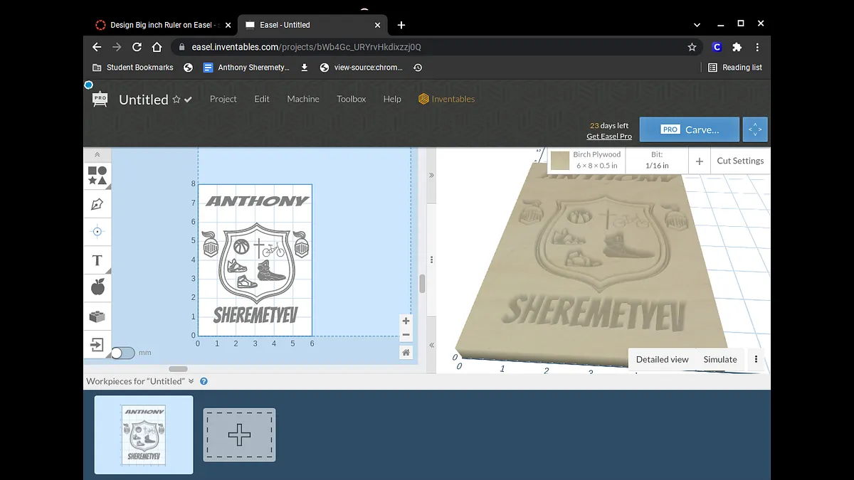Viewport: 854px width, 480px height.
Task: Open the apple icon library
Action: (x=97, y=287)
